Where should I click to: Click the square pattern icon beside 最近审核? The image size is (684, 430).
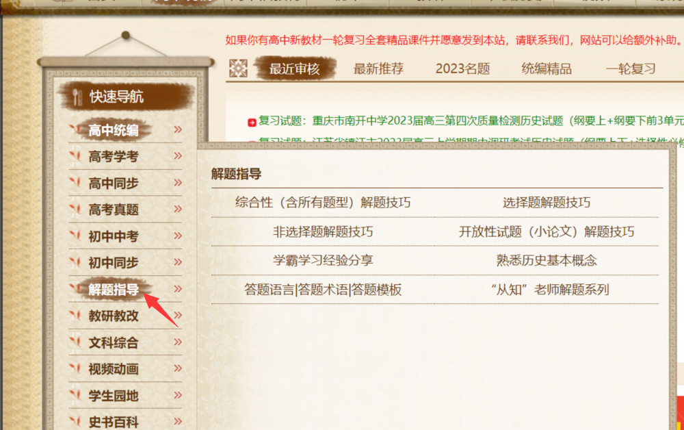(238, 68)
